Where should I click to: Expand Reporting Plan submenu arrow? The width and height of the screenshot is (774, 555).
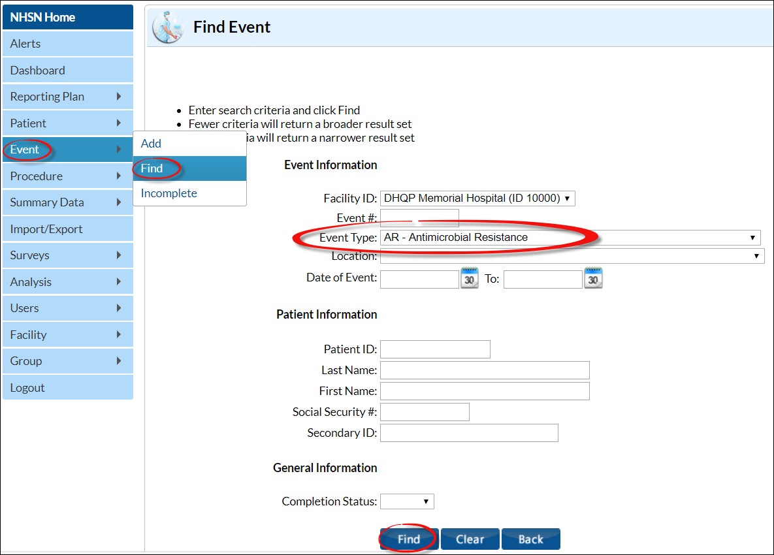coord(118,96)
